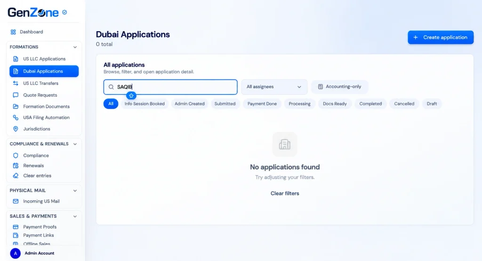Open Payment Proofs page
Image resolution: width=482 pixels, height=261 pixels.
[x=40, y=227]
